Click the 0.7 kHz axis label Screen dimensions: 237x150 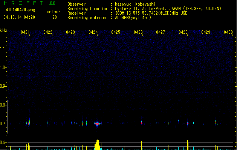coord(3,124)
